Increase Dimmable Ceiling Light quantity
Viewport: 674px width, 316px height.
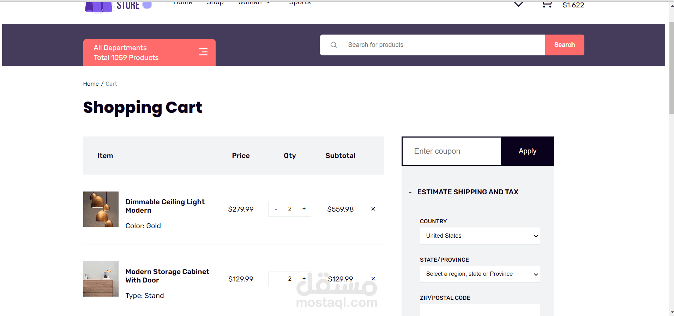[304, 209]
